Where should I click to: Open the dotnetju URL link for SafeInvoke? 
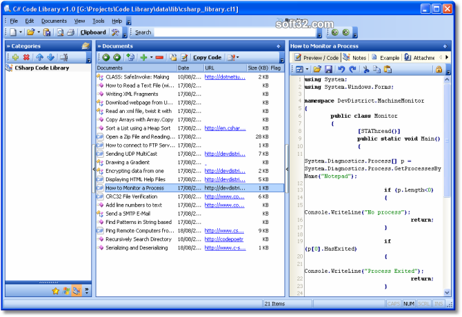click(225, 76)
